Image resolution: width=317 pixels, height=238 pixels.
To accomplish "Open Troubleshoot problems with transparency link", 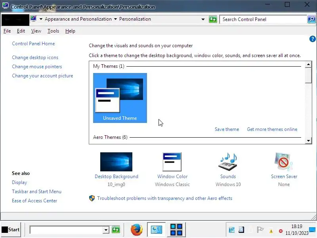I will coord(164,198).
